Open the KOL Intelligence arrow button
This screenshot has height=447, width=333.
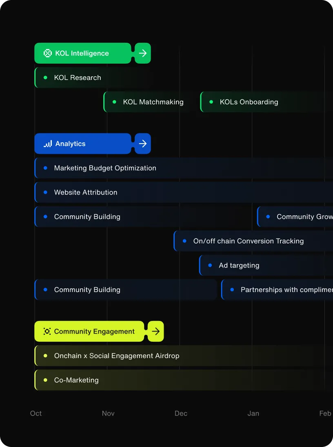142,53
